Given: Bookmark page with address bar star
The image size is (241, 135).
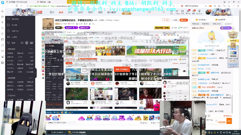Looking at the screenshot, I should pos(28,6).
